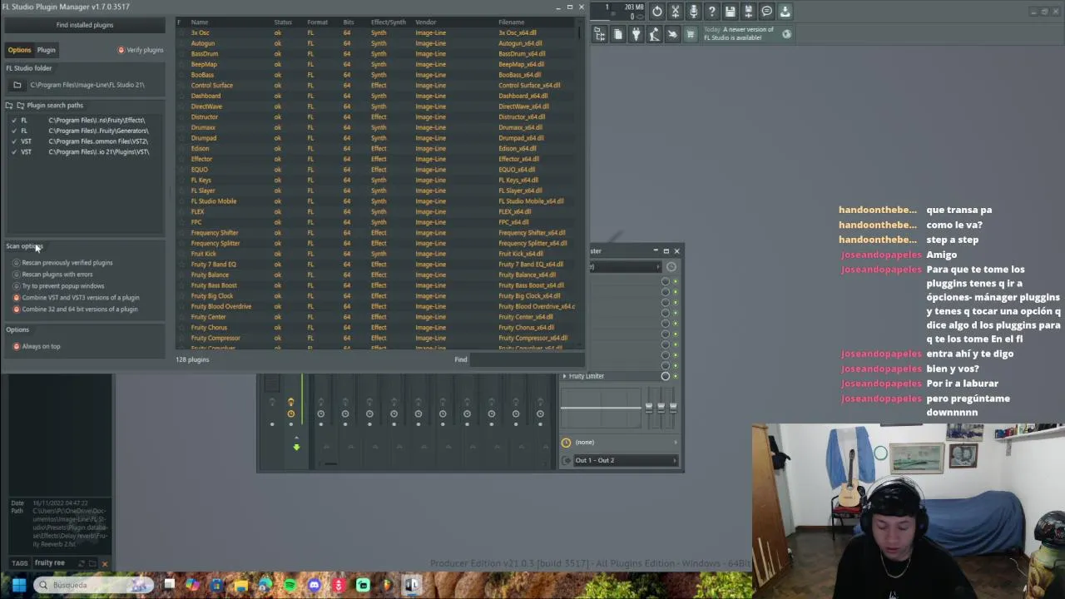This screenshot has width=1065, height=599.
Task: Open the plugin picker plug icon
Action: point(636,34)
